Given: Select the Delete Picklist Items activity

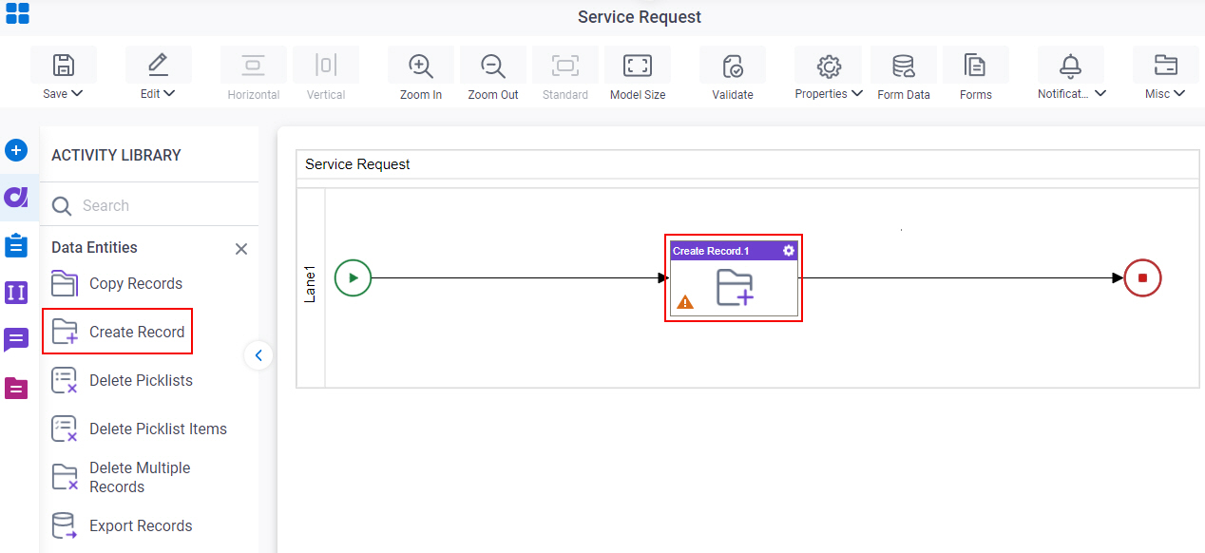Looking at the screenshot, I should pyautogui.click(x=139, y=429).
